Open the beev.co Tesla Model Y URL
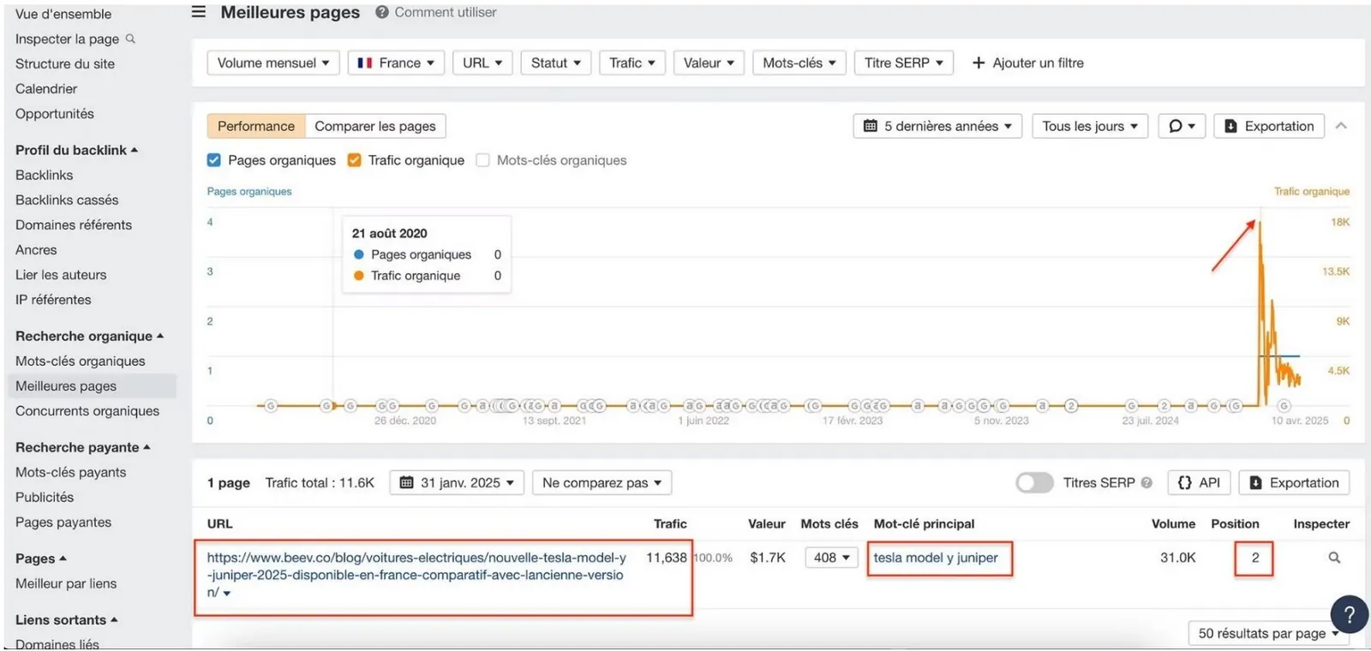1371x651 pixels. pyautogui.click(x=416, y=575)
